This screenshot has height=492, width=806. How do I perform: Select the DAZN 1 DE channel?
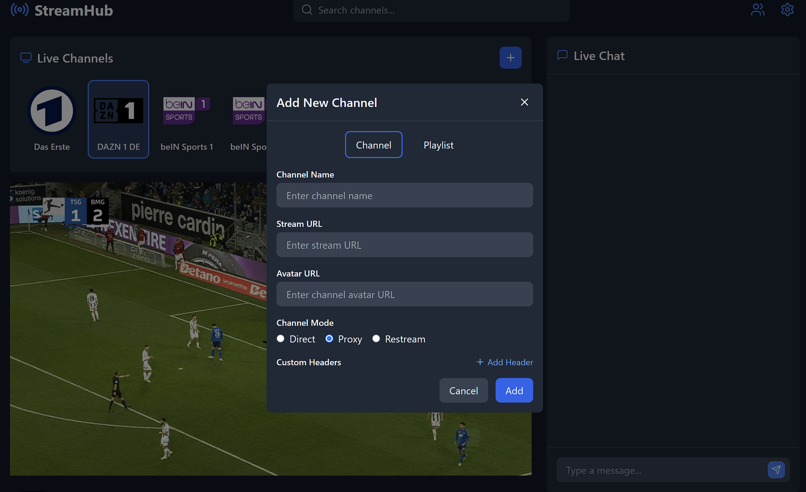tap(118, 119)
